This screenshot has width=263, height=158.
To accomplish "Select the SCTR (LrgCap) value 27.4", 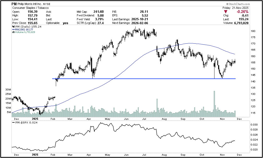I will click(101, 23).
